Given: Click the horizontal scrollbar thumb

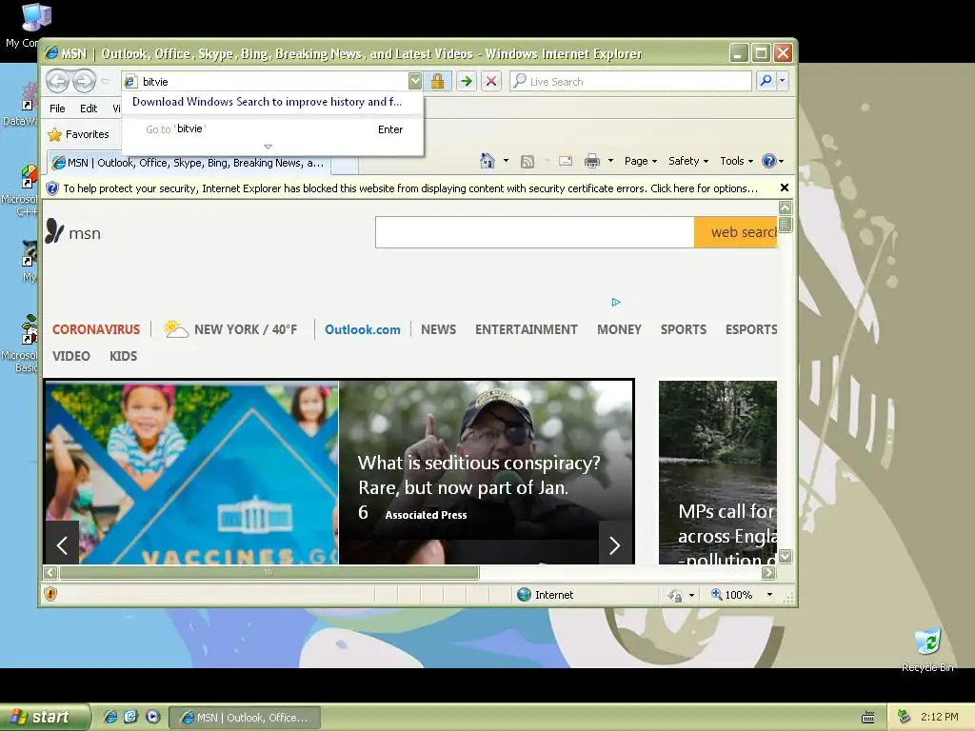Looking at the screenshot, I should [269, 572].
